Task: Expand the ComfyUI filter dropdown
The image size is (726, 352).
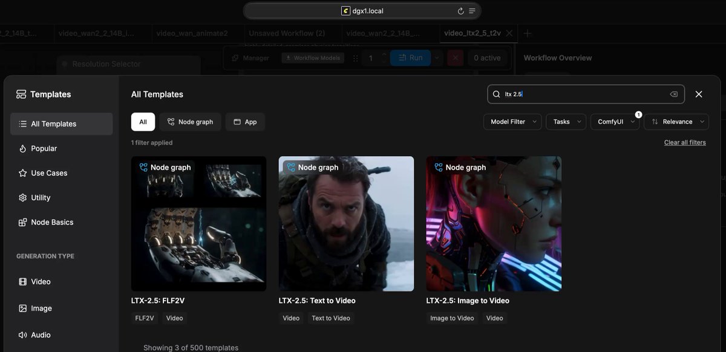Action: coord(615,122)
